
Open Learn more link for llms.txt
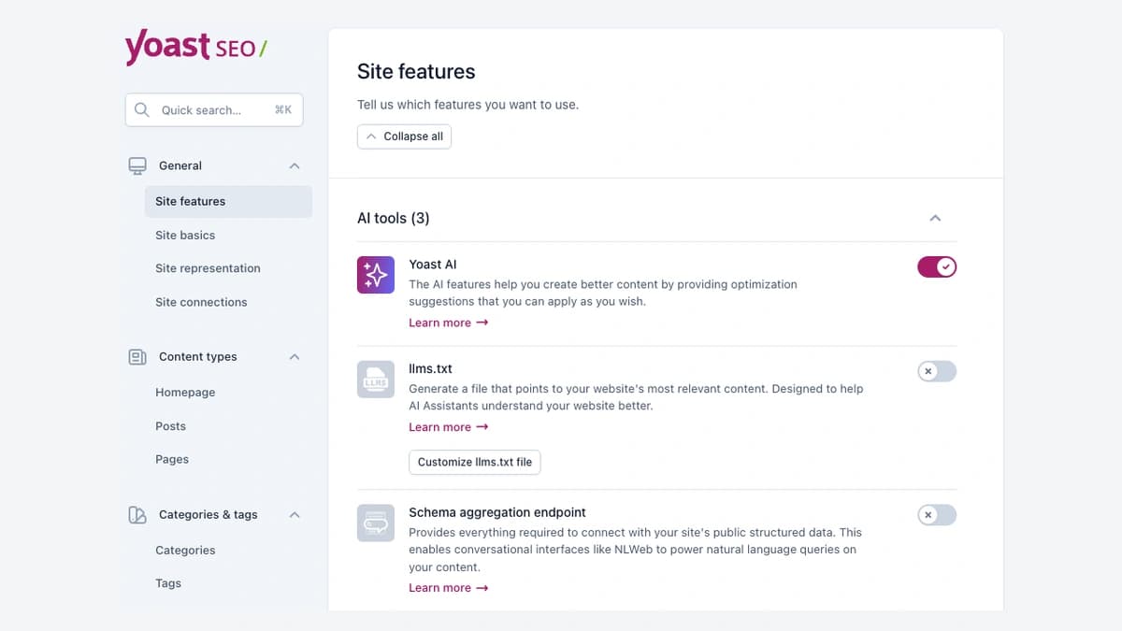(x=448, y=427)
